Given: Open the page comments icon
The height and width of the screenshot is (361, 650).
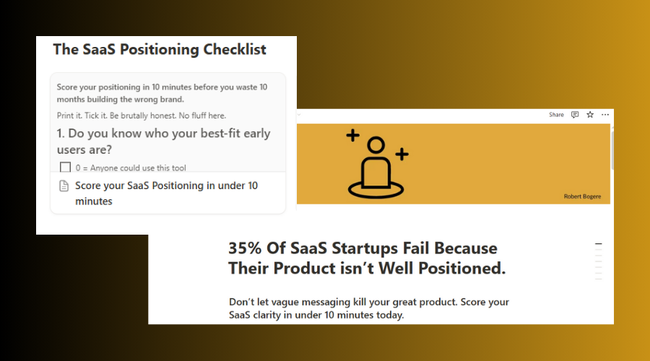Looking at the screenshot, I should (x=575, y=115).
